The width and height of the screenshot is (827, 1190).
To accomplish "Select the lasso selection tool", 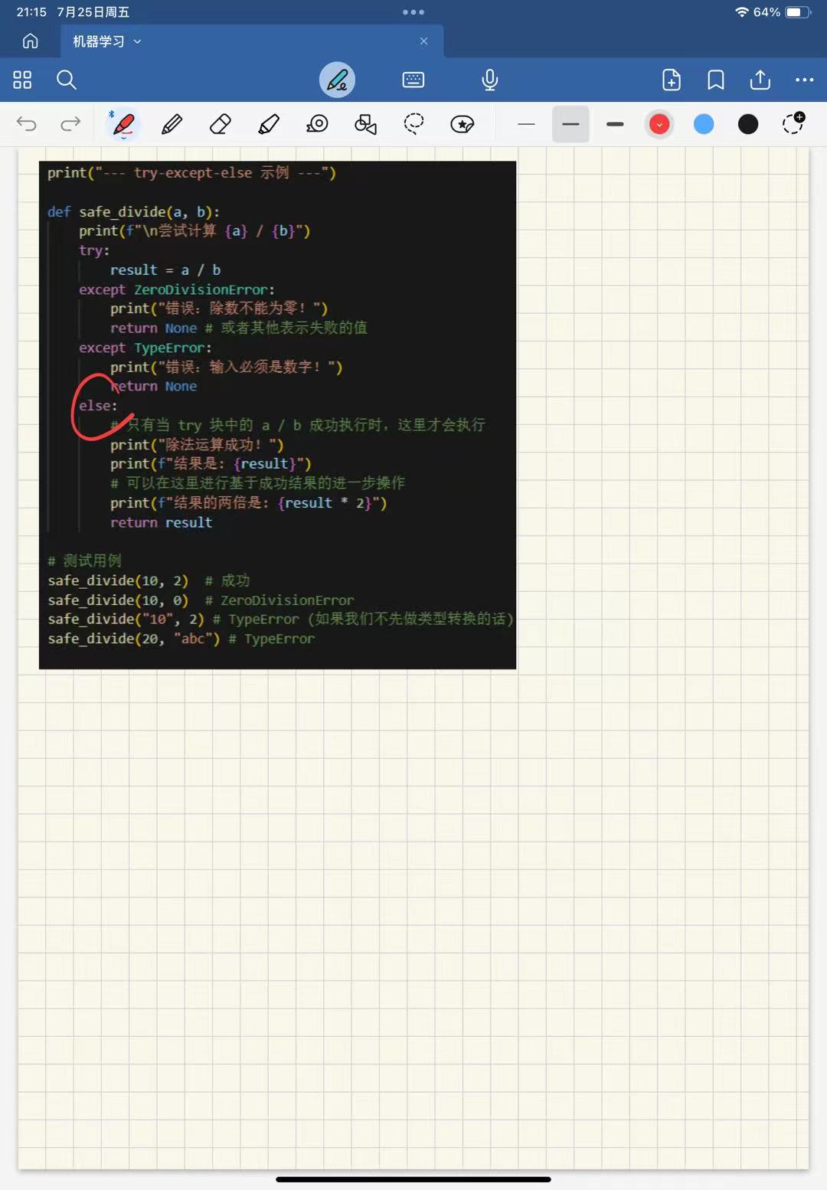I will point(414,124).
